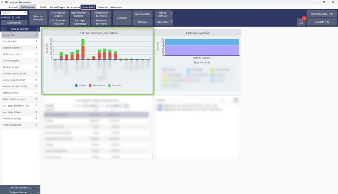Switch to the Financier tab
This screenshot has width=338, height=194.
[x=102, y=7]
